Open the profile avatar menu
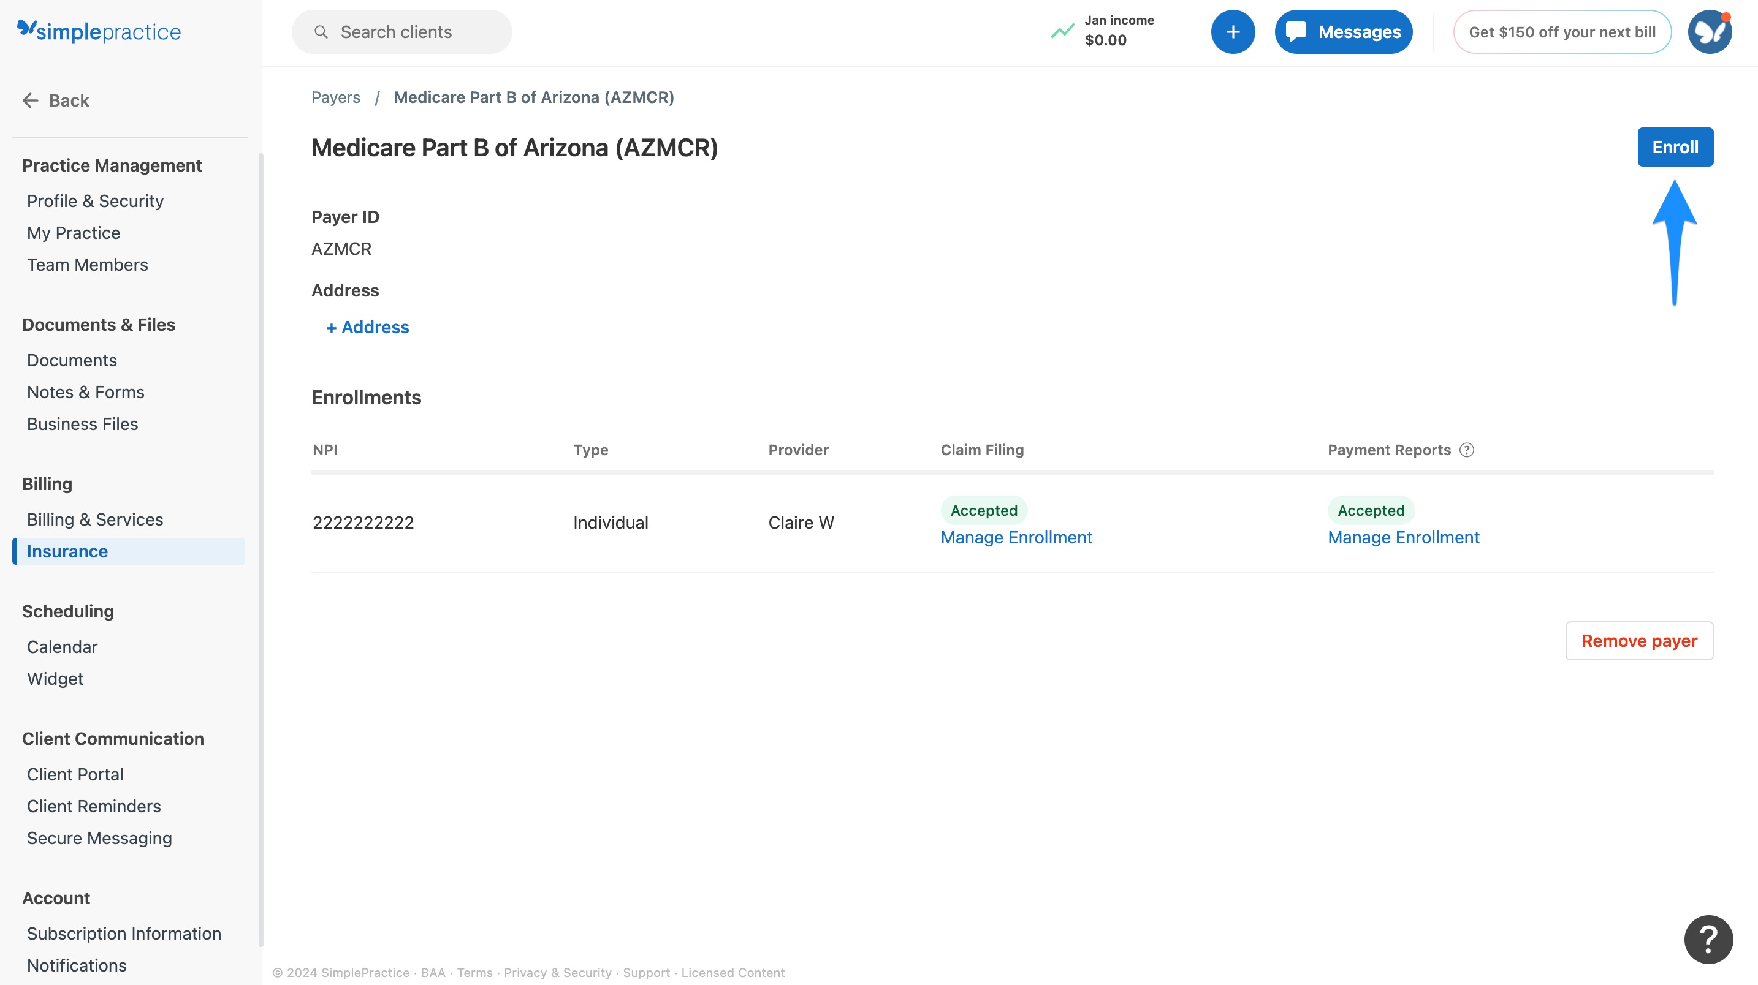This screenshot has width=1758, height=985. tap(1710, 31)
